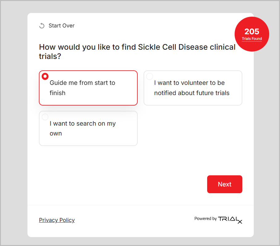Viewport: 280px width, 246px height.
Task: Open the Privacy Policy link
Action: tap(57, 220)
